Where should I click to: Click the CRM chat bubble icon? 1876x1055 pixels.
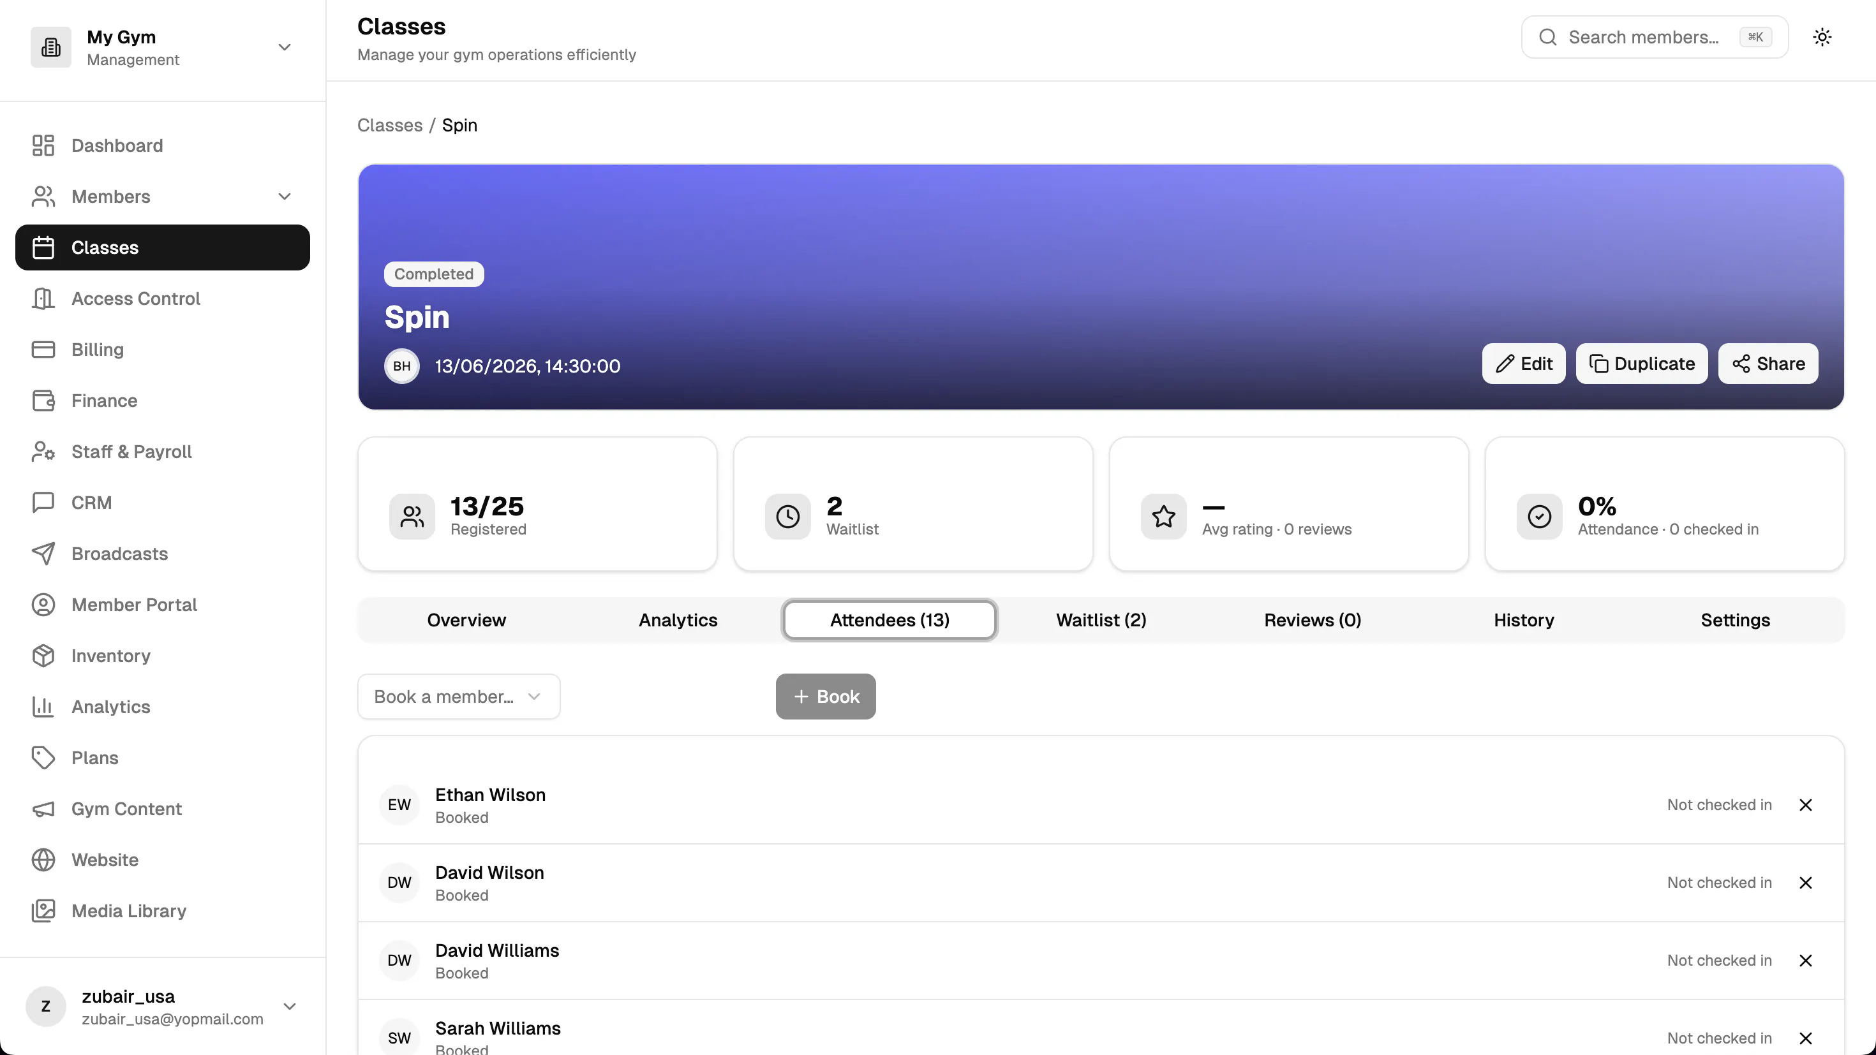(x=43, y=503)
